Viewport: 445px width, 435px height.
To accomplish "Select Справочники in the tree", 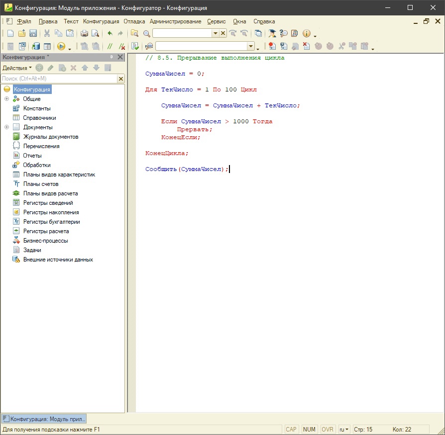I will tap(39, 118).
